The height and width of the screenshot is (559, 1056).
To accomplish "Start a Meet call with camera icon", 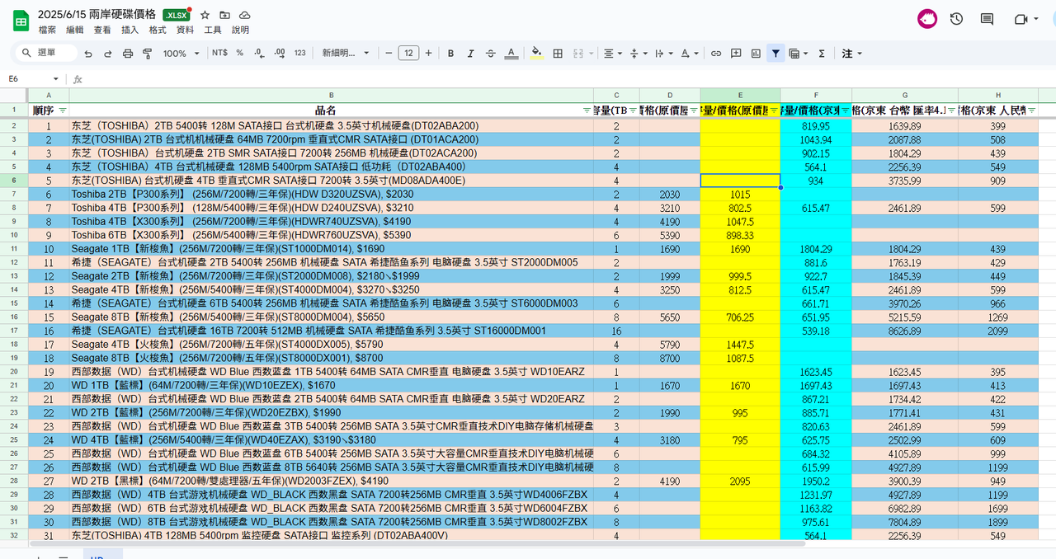I will pyautogui.click(x=1021, y=19).
